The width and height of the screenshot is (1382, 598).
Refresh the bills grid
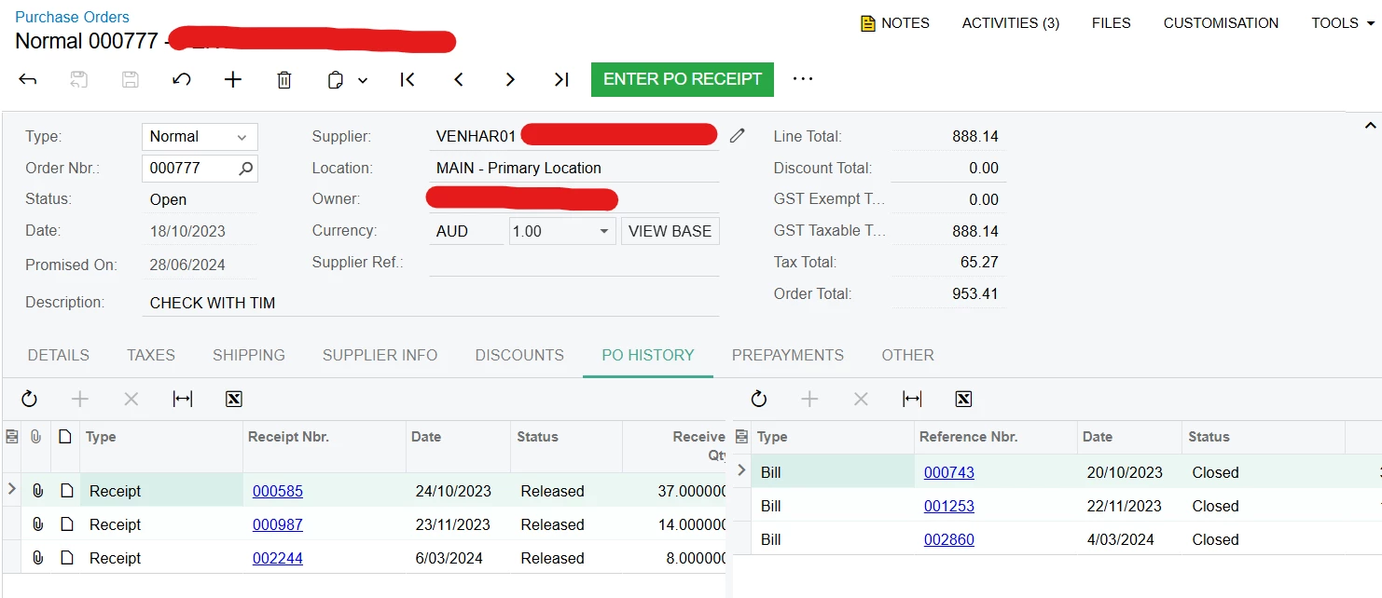tap(759, 400)
